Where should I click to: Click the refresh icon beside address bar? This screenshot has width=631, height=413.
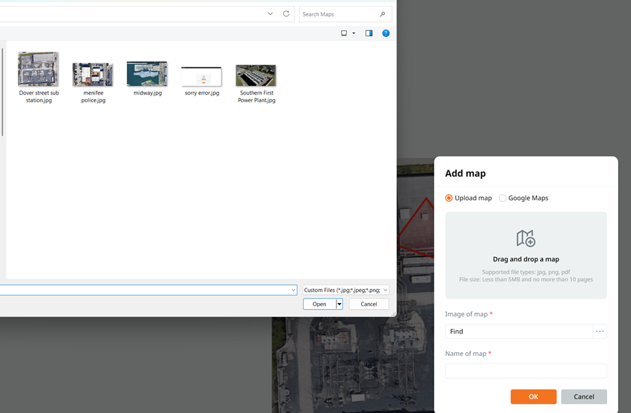pos(286,14)
